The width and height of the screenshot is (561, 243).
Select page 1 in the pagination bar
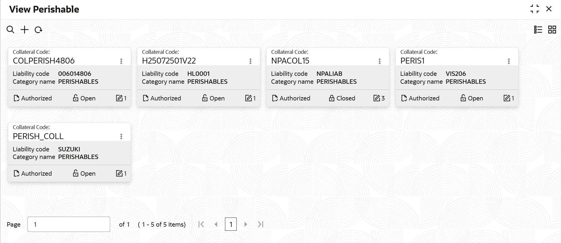point(231,224)
